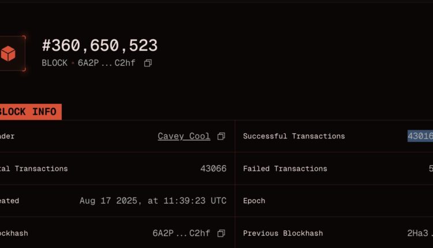Click the Total Transactions value 43066
The width and height of the screenshot is (433, 248).
pos(213,169)
